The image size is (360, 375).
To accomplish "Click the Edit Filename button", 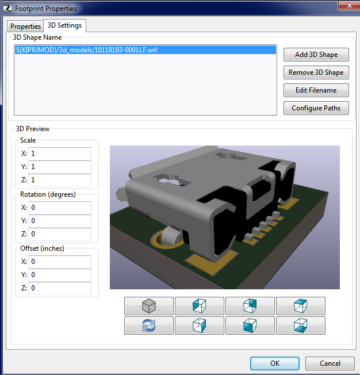I will point(316,90).
